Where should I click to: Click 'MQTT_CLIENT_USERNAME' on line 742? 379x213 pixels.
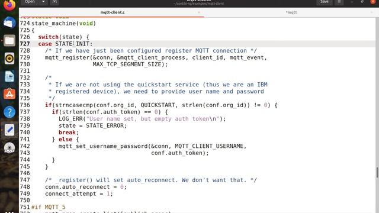pyautogui.click(x=209, y=146)
